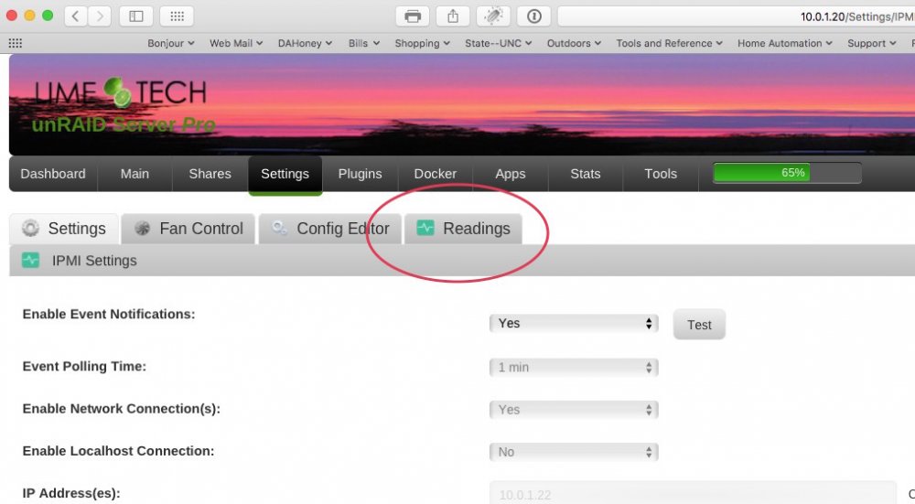Switch to the Settings tab
The height and width of the screenshot is (504, 915).
pyautogui.click(x=64, y=228)
